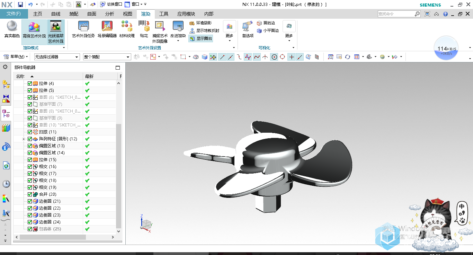Open the reuse library books icon

click(6, 128)
